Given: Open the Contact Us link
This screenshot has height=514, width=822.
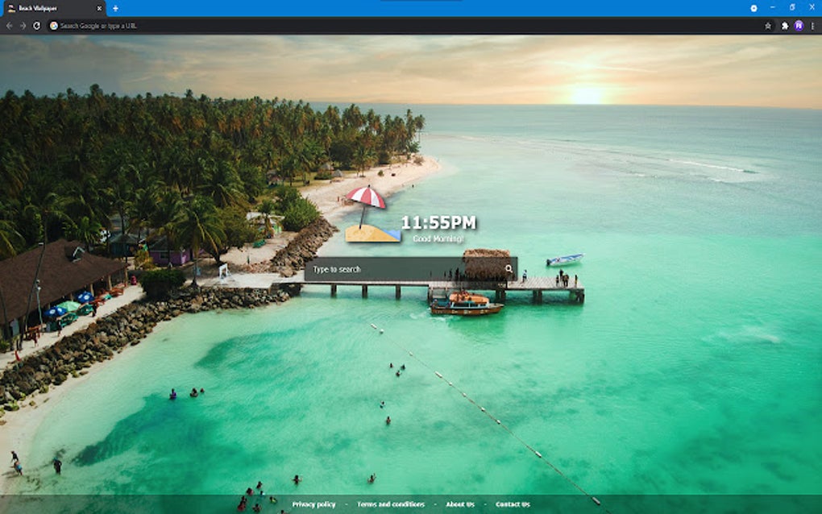Looking at the screenshot, I should pos(513,503).
